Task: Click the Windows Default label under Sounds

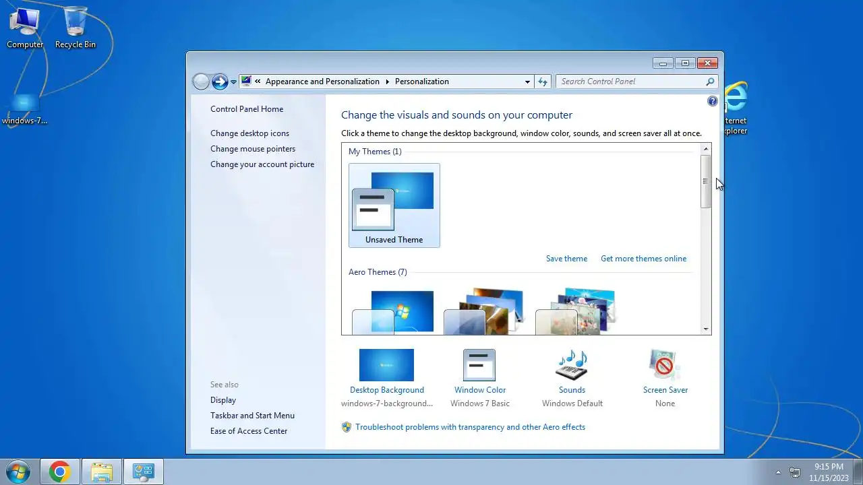Action: [572, 403]
